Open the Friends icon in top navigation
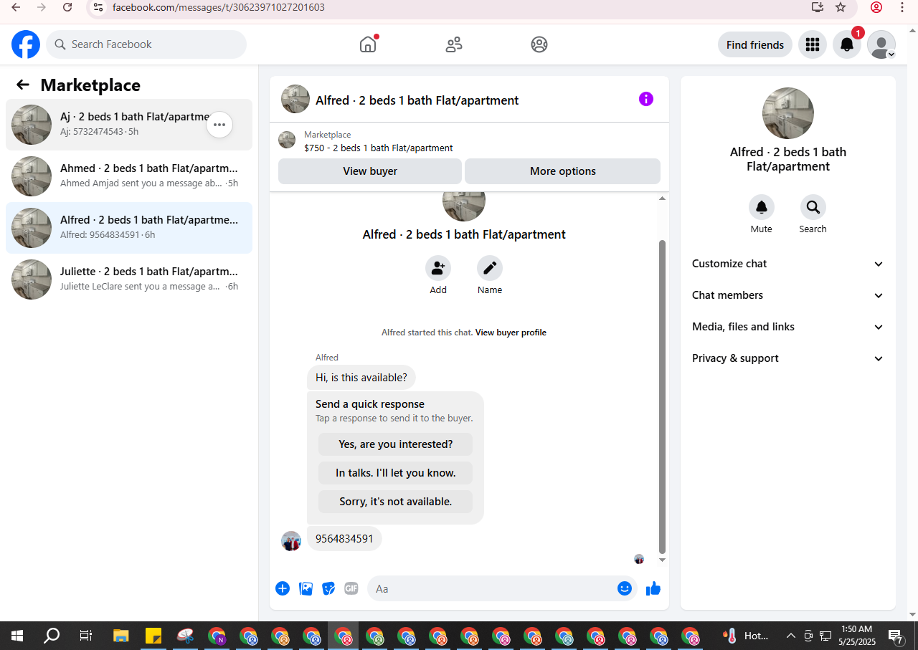This screenshot has width=918, height=650. [454, 44]
